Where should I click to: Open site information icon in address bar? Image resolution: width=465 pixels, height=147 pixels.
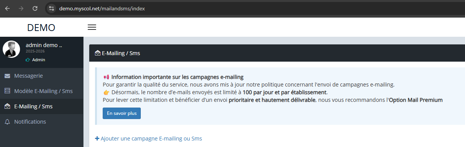point(52,8)
